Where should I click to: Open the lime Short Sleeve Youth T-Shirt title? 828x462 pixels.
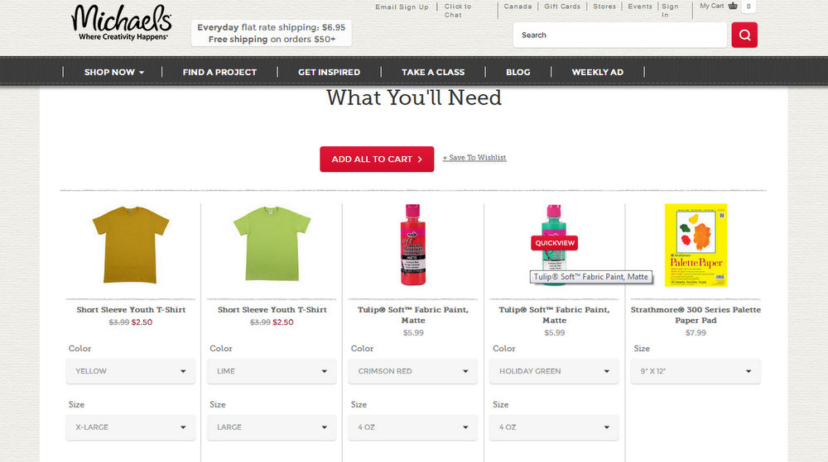point(272,310)
